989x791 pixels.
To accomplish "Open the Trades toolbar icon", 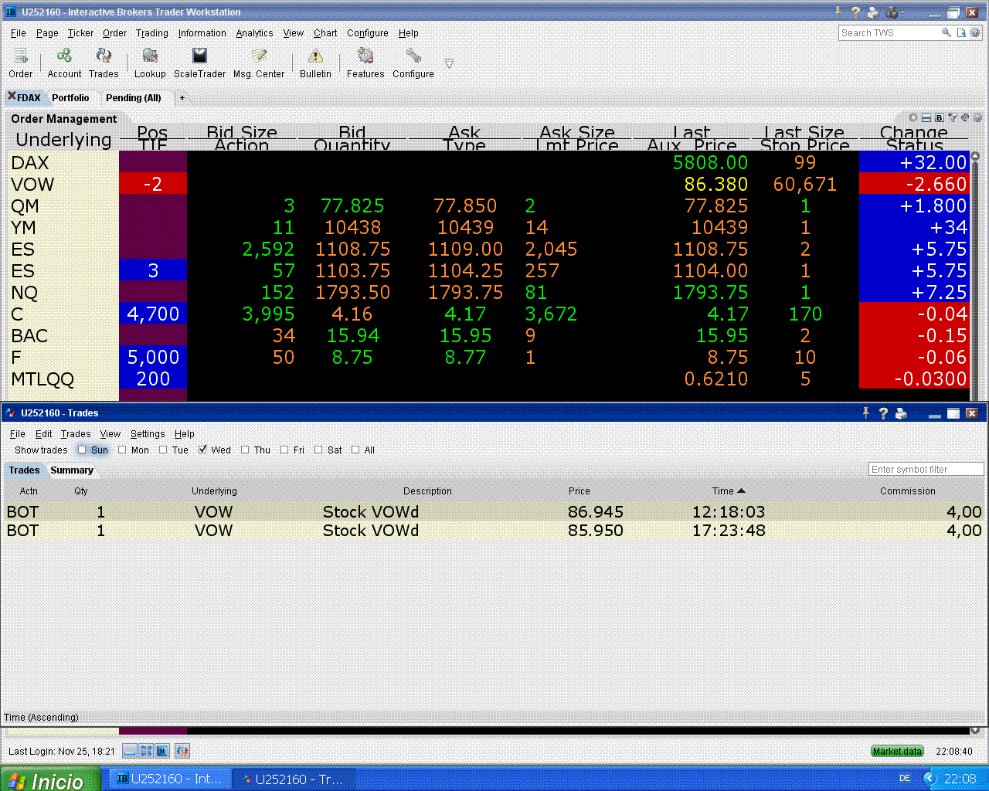I will pos(104,56).
